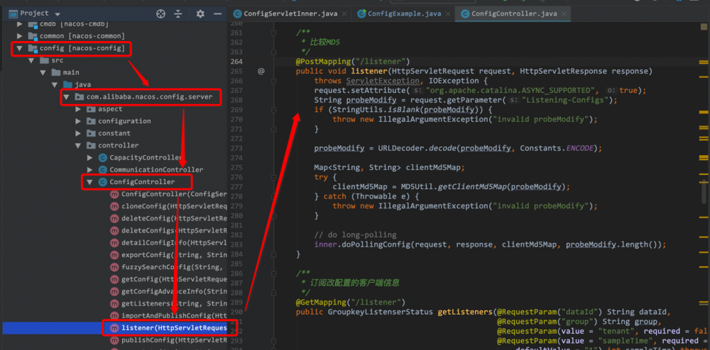Select the configuration package row
The image size is (710, 350).
pos(113,121)
